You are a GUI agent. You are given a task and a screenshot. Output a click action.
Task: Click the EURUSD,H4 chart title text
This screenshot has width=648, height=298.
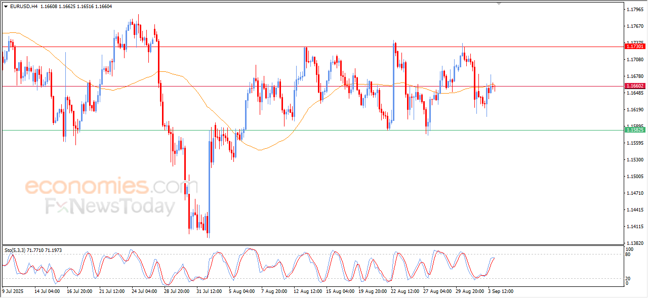pos(24,7)
